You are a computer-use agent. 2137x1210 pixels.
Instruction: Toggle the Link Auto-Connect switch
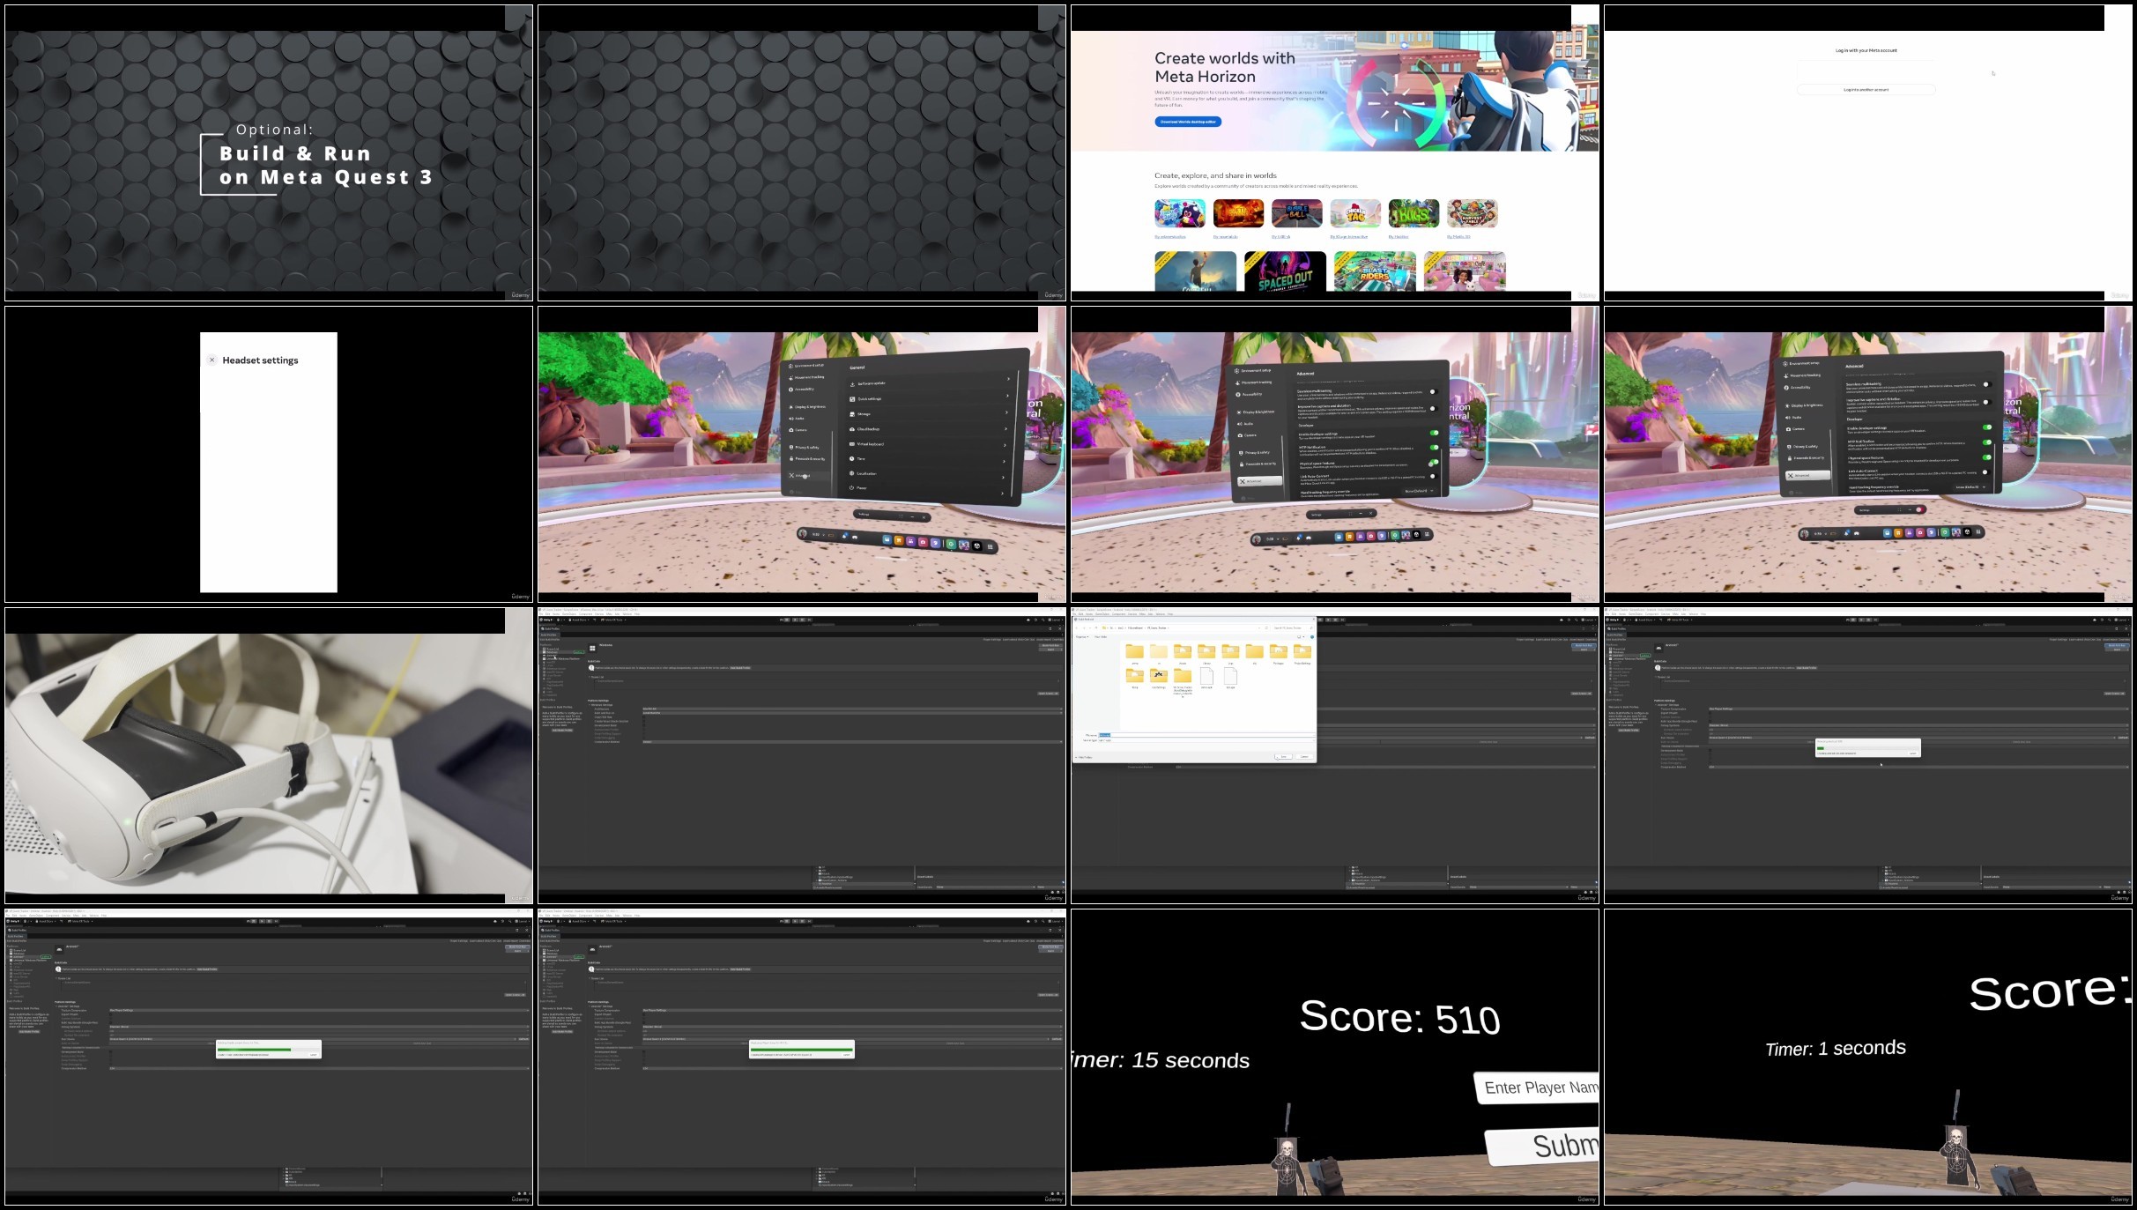click(1432, 477)
